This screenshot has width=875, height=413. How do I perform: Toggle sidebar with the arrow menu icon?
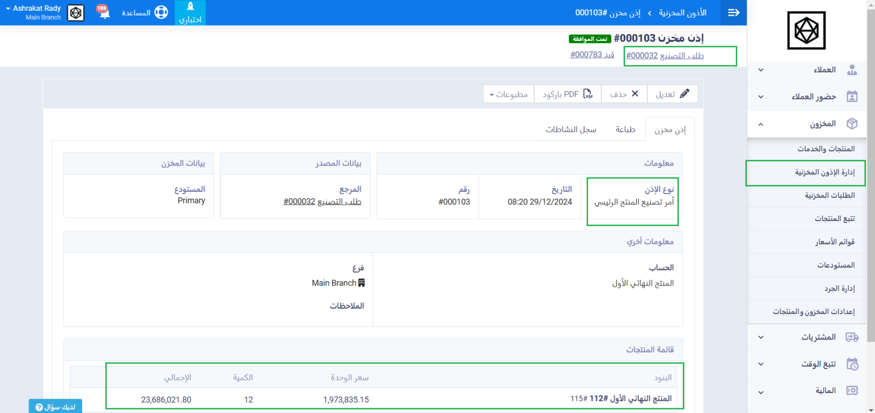click(734, 13)
